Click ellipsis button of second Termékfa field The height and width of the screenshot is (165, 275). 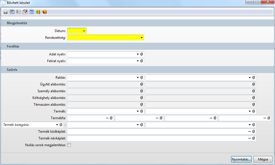(x=157, y=118)
